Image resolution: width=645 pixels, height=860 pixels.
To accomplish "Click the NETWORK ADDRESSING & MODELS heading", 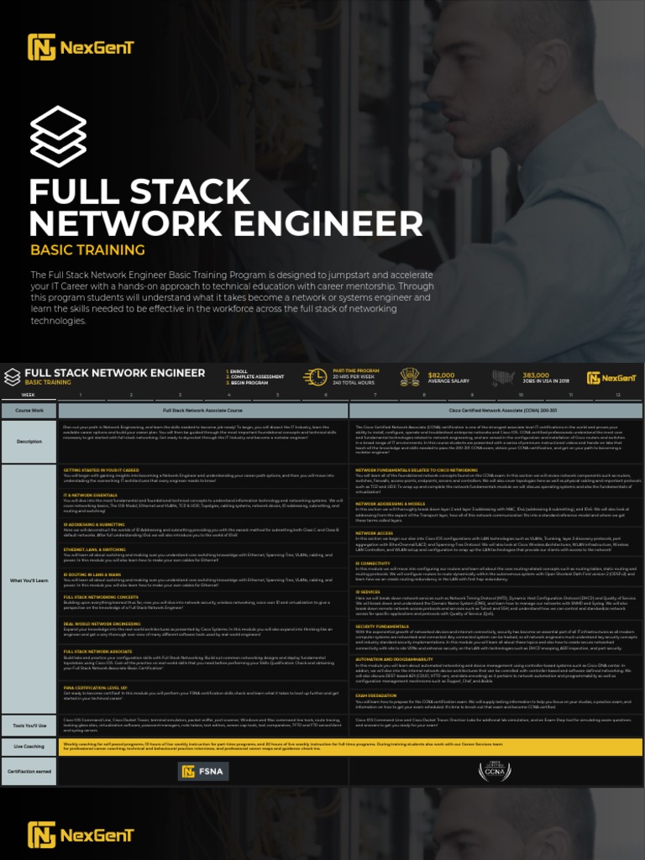I will 390,504.
